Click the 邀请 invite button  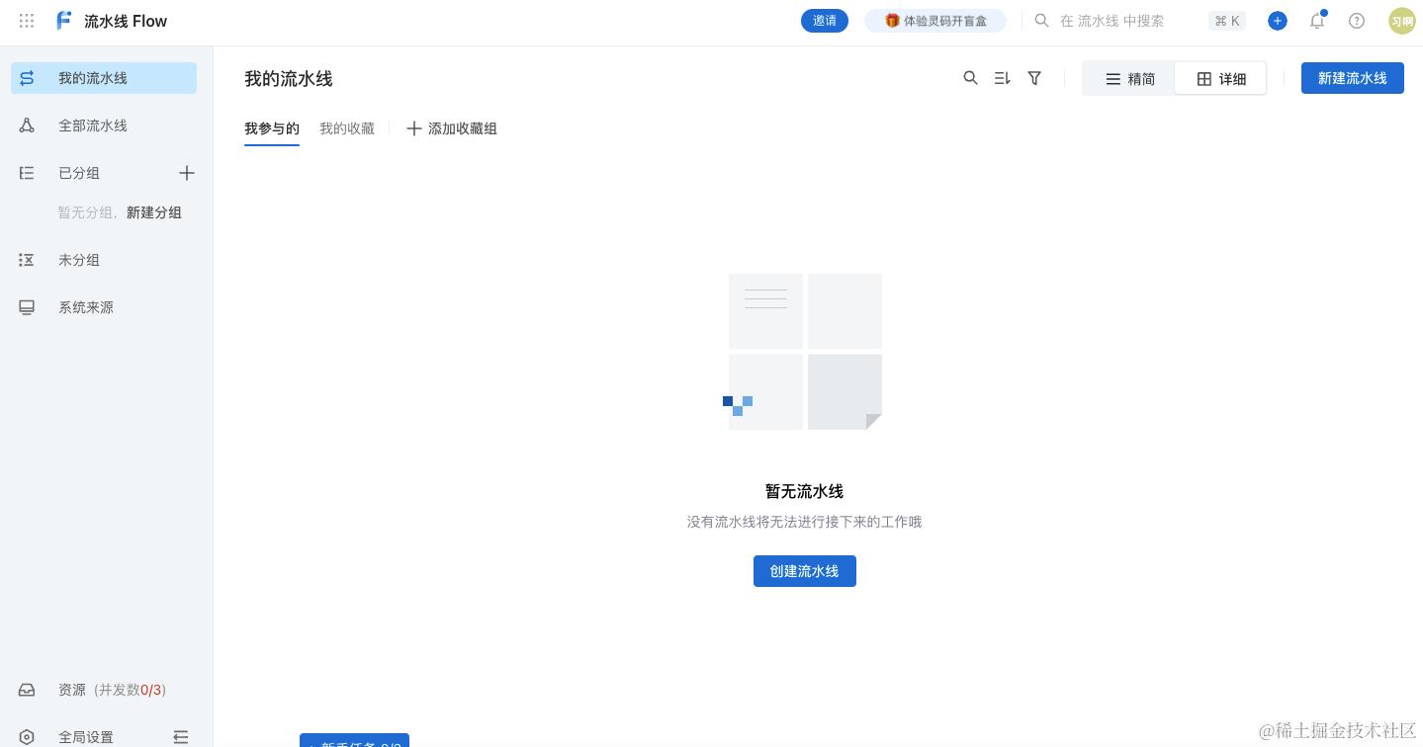[825, 21]
